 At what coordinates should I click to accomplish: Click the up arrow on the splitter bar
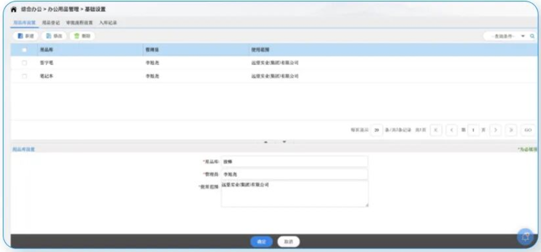pyautogui.click(x=265, y=142)
